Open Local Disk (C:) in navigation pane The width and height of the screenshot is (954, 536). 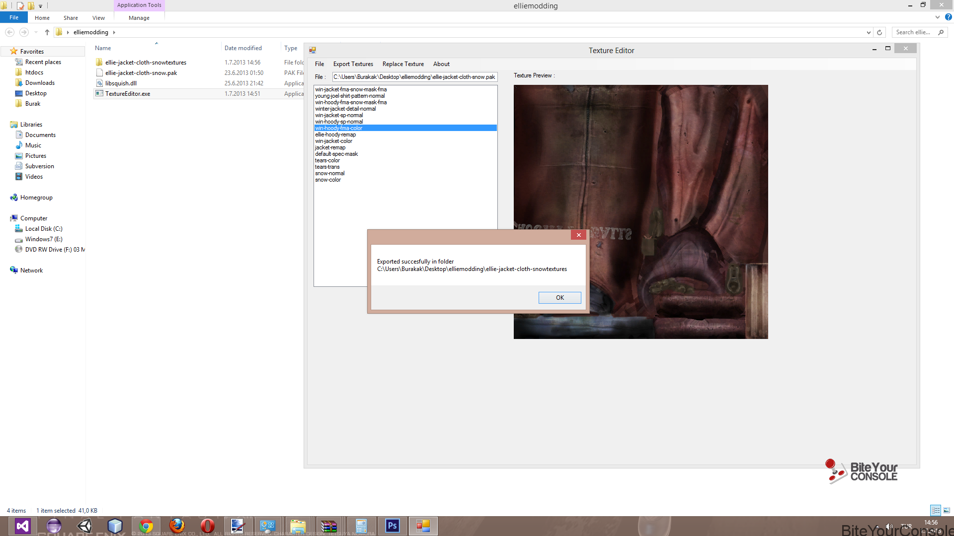44,229
